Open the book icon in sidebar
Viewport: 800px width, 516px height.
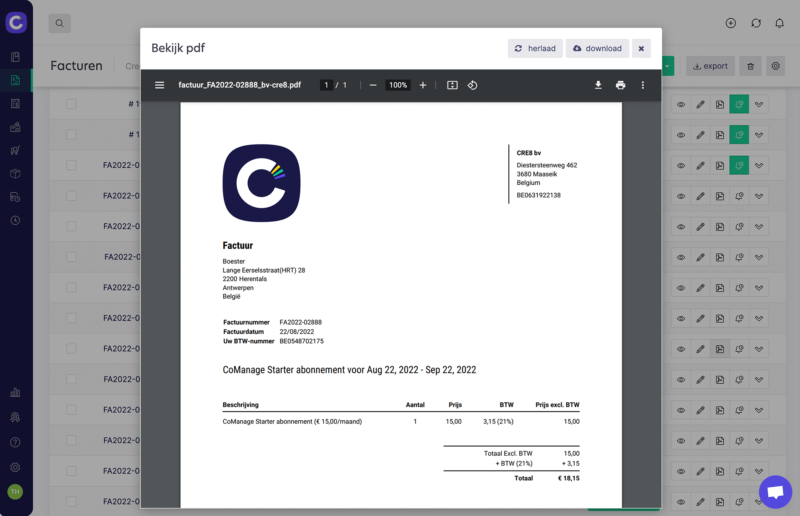(x=15, y=57)
